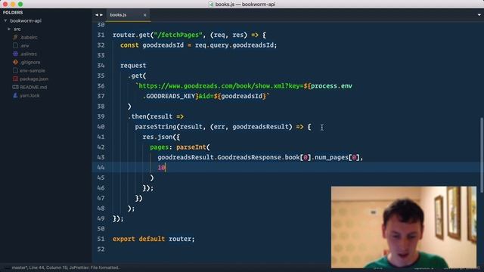Go to next tab with right arrow
The height and width of the screenshot is (272, 484).
[101, 15]
